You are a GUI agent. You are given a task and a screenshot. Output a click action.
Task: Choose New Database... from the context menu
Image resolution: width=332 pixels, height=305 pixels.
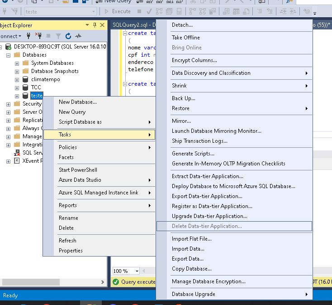100,102
